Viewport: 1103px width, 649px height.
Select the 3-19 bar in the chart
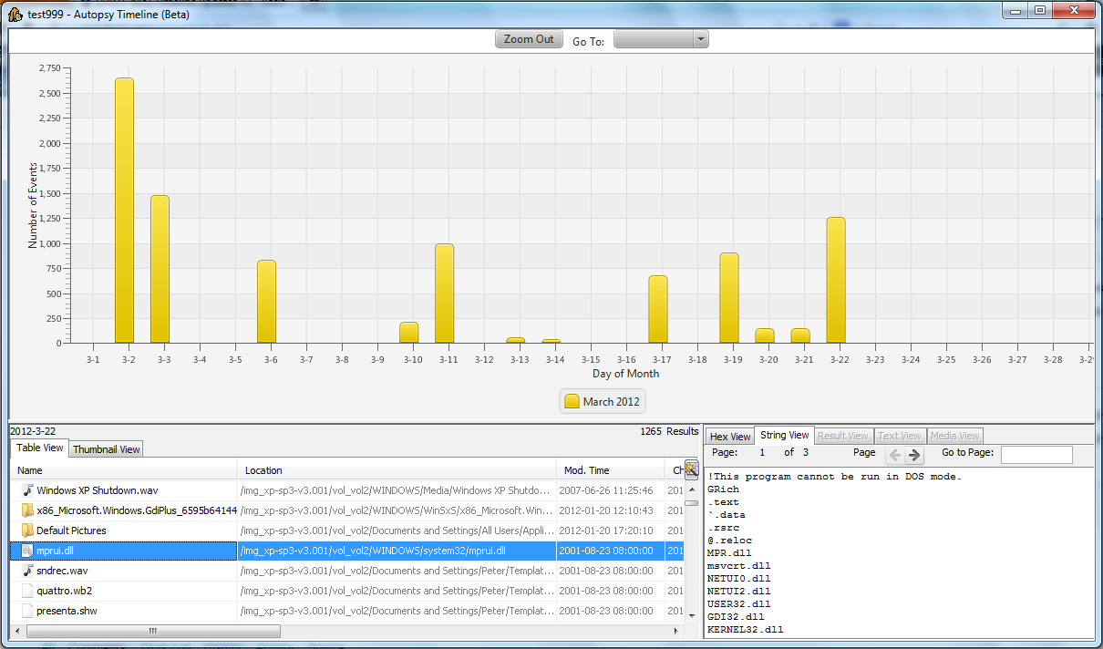729,298
